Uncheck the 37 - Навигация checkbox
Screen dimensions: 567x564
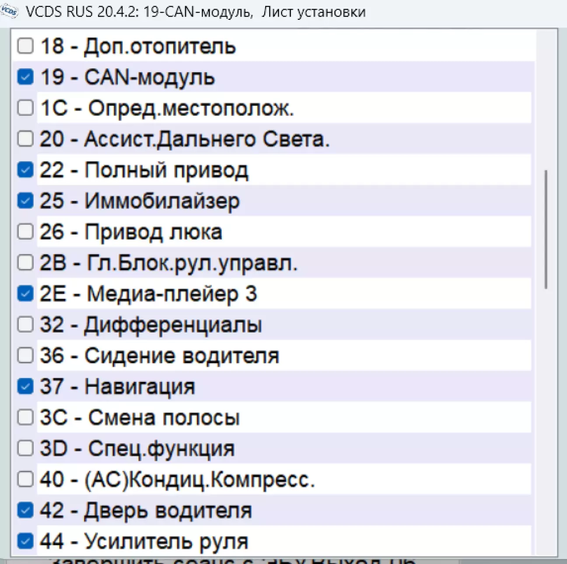coord(25,386)
